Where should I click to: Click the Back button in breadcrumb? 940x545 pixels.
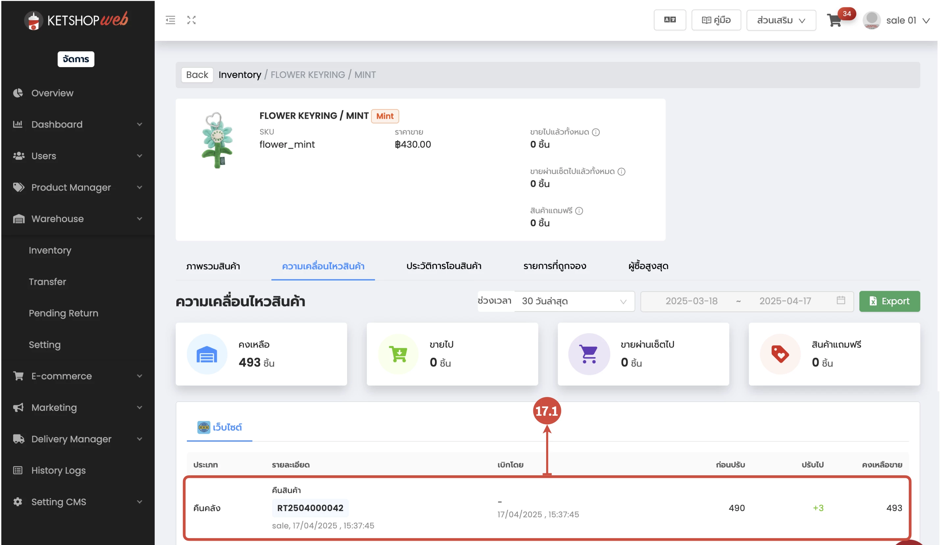pyautogui.click(x=197, y=75)
